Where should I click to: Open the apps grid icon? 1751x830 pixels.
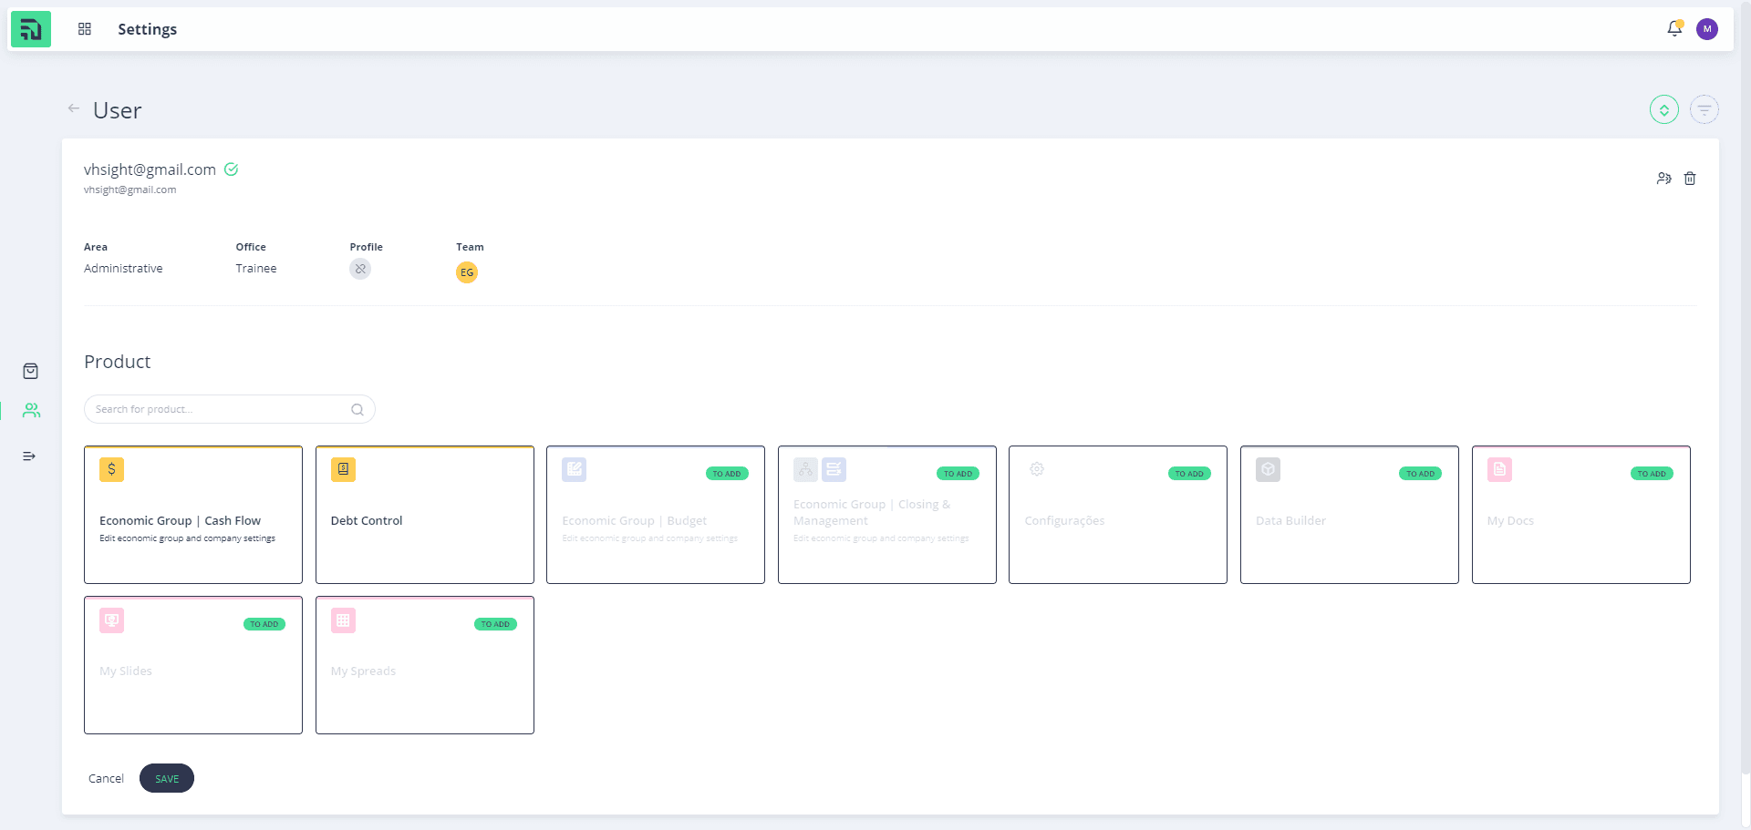pos(85,29)
